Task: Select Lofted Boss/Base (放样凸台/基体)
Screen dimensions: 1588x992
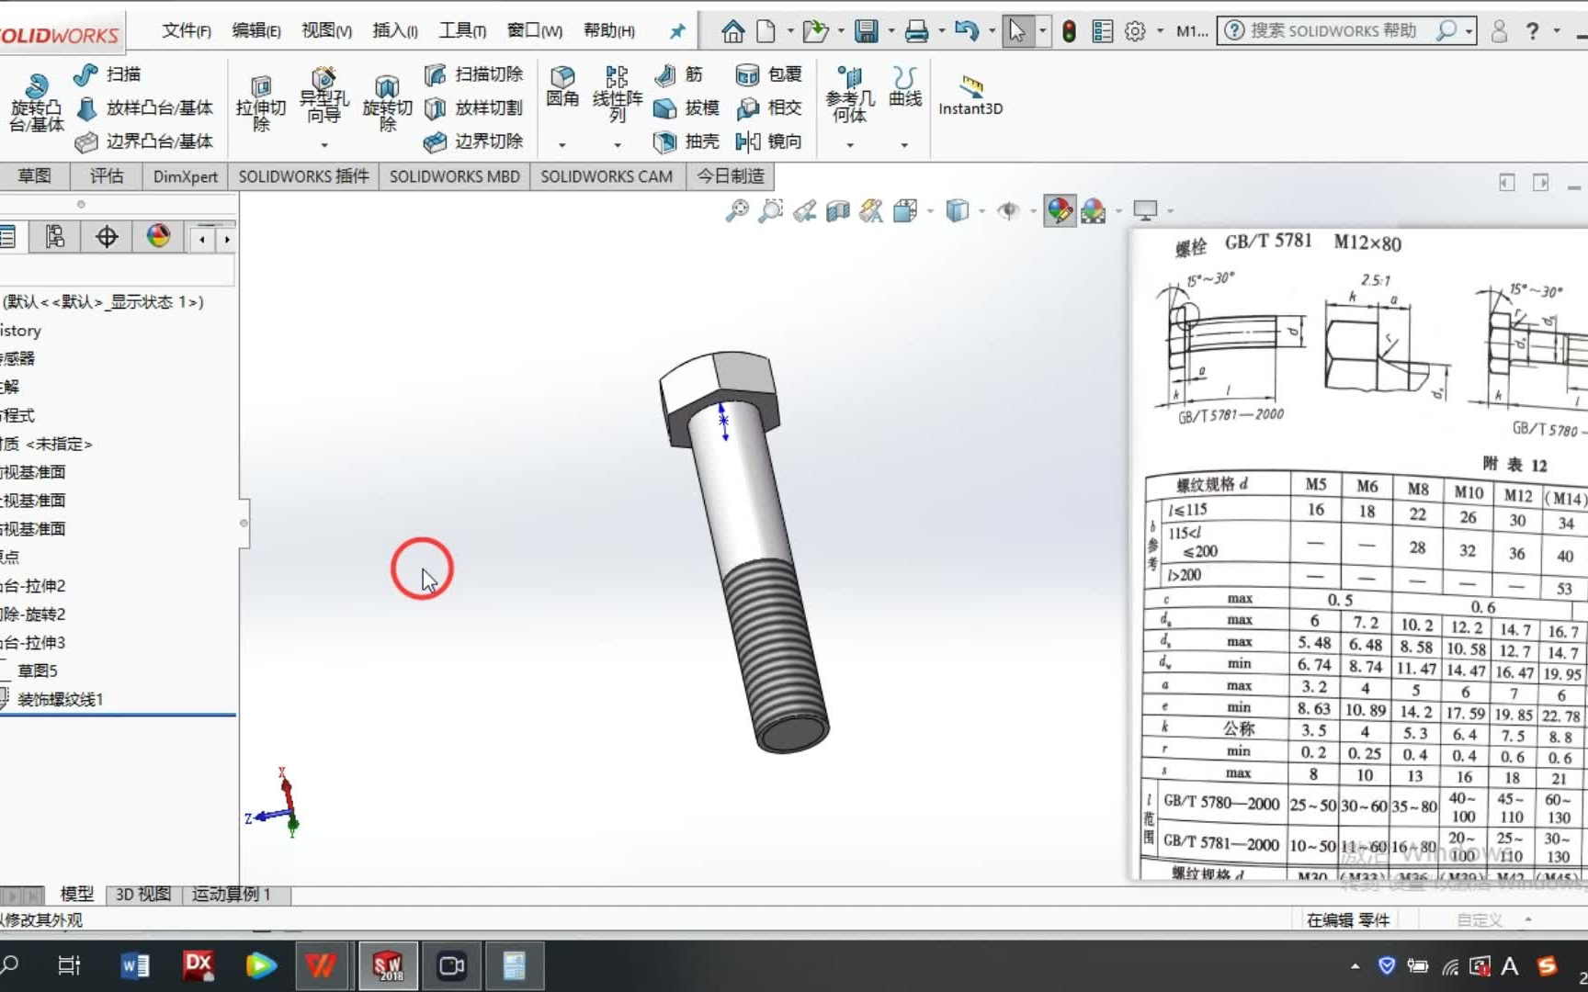Action: pyautogui.click(x=145, y=108)
